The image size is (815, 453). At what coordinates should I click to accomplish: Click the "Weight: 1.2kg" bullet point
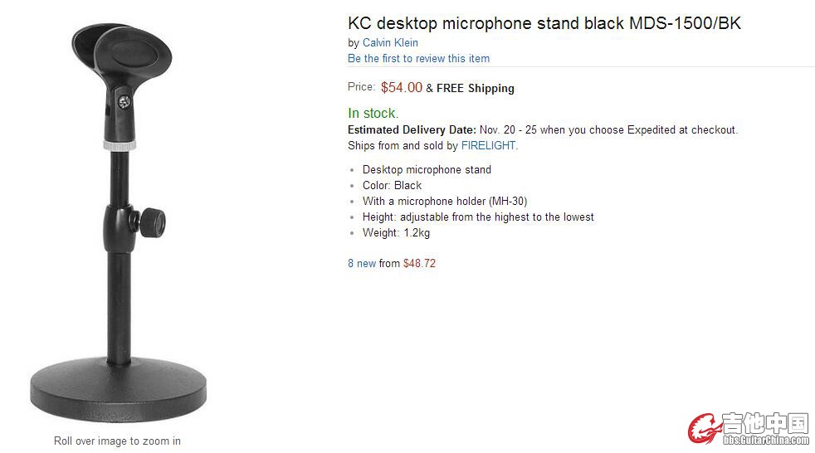click(x=396, y=232)
